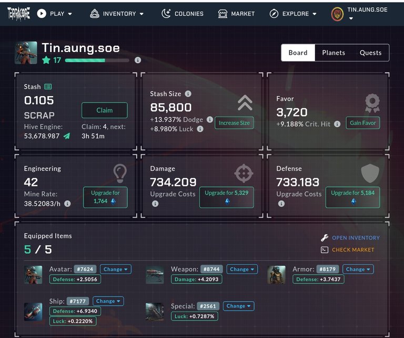Viewport: 404px width, 338px height.
Task: Click the user avatar lion icon
Action: click(x=337, y=14)
